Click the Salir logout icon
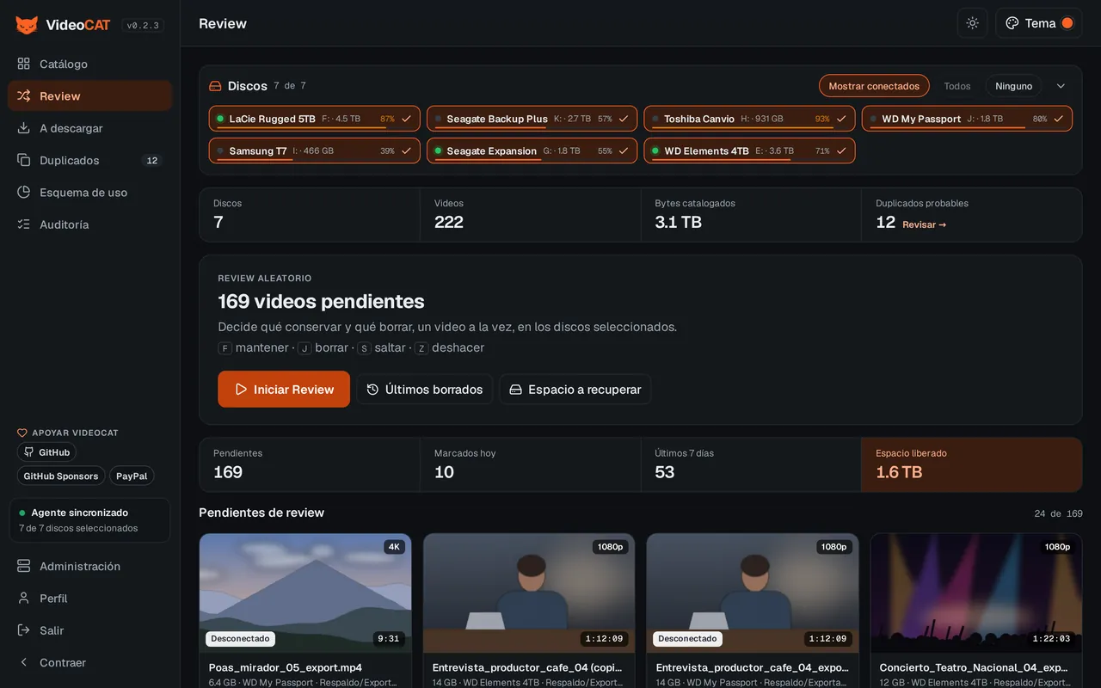The height and width of the screenshot is (688, 1101). 24,630
